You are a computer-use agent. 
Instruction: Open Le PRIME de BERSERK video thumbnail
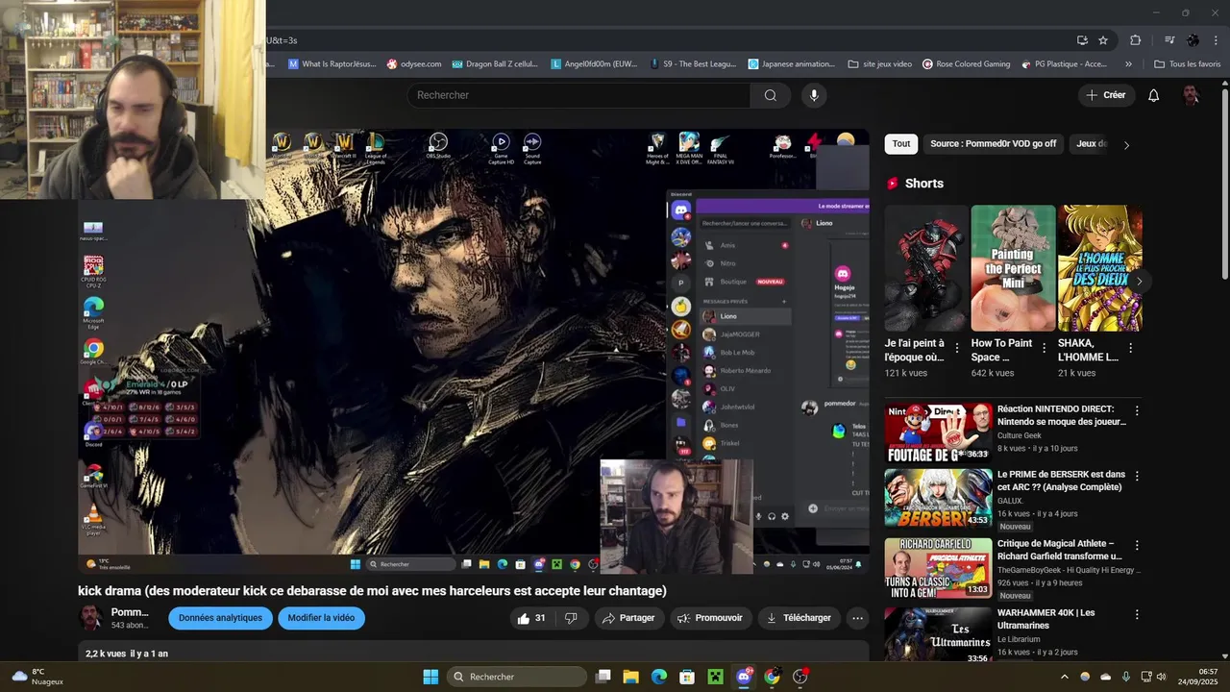click(938, 498)
